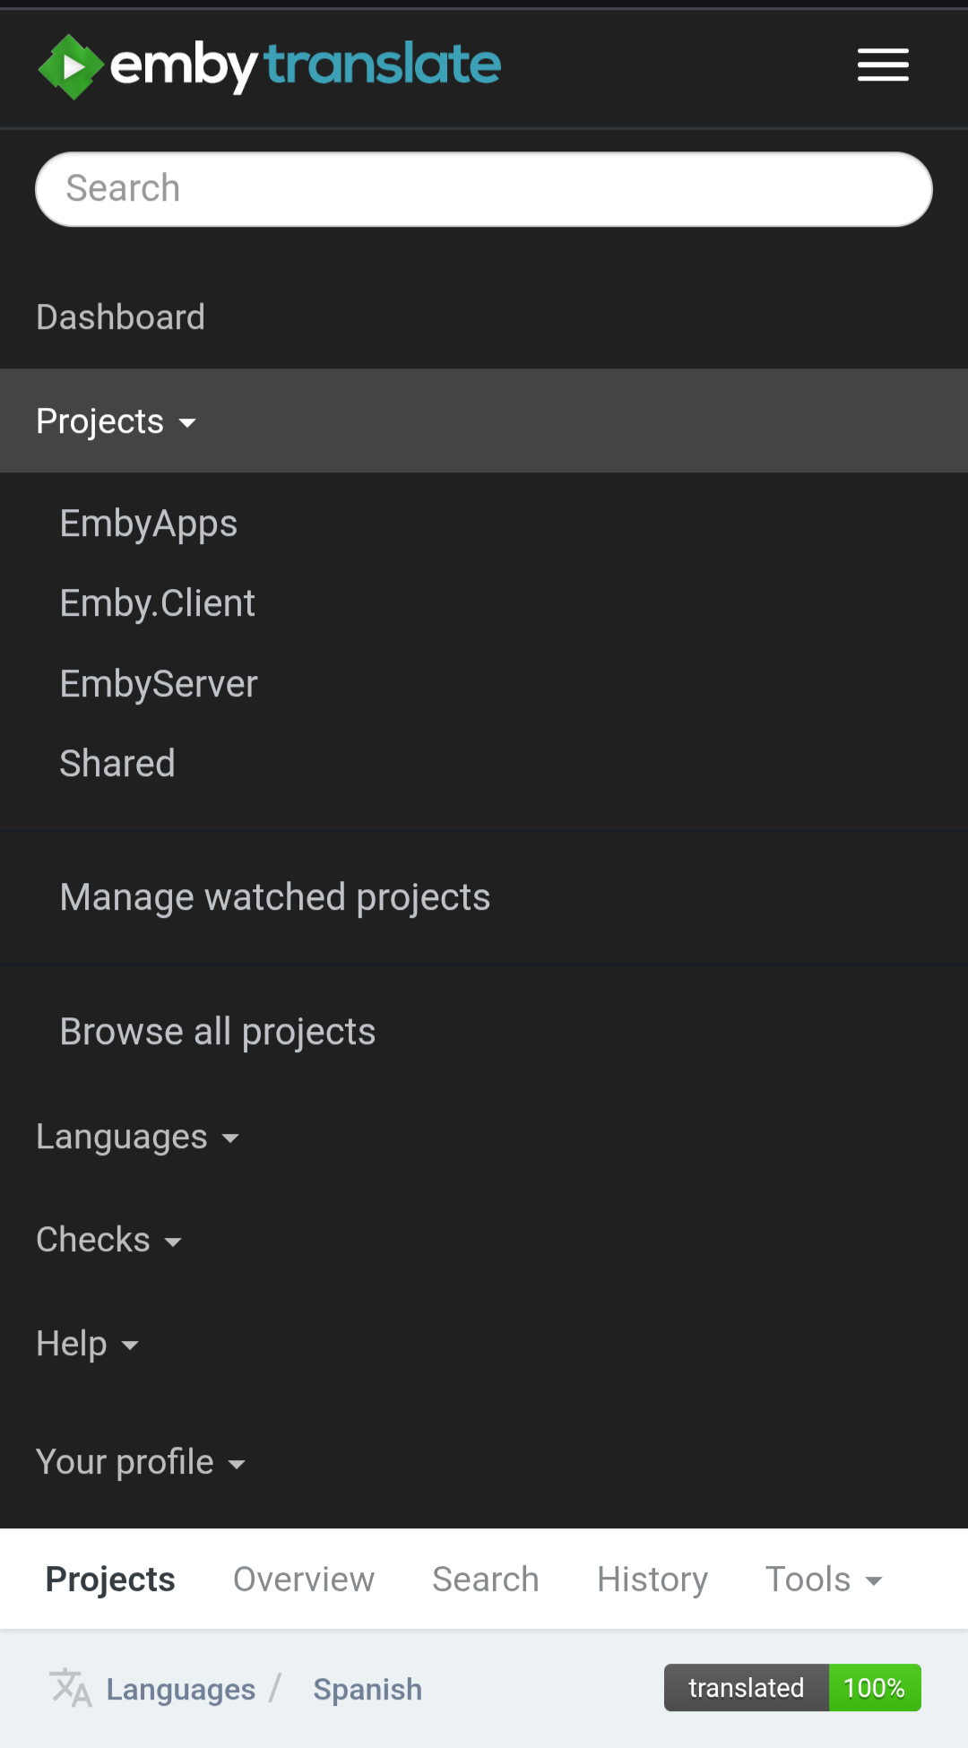Open the Dashboard menu item
This screenshot has height=1748, width=968.
coord(121,317)
